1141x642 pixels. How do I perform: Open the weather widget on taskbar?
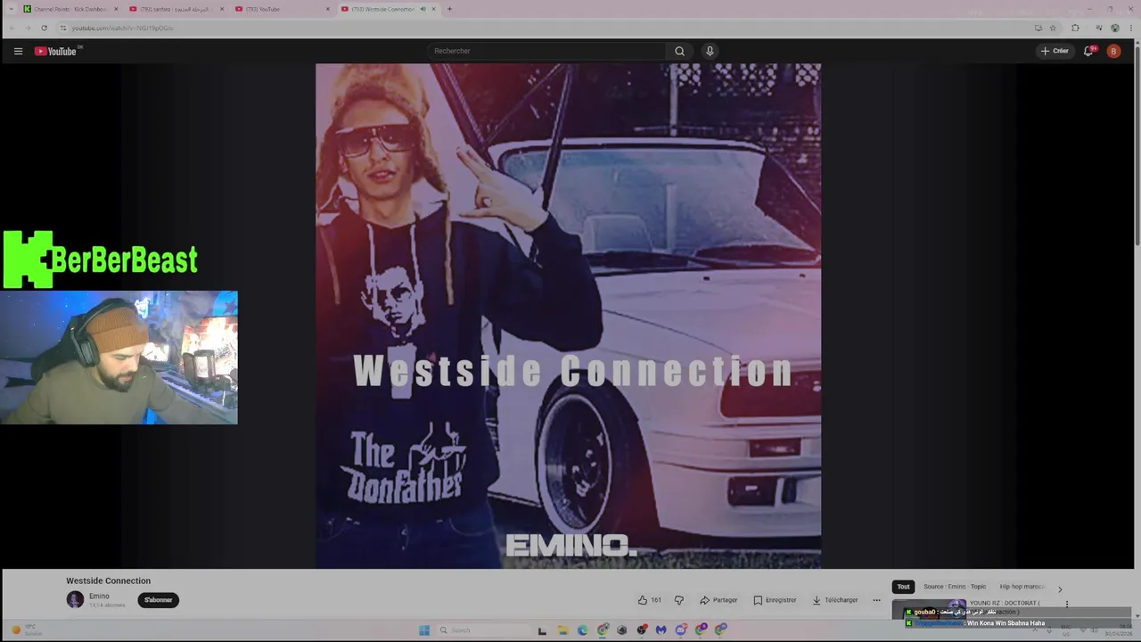point(27,630)
